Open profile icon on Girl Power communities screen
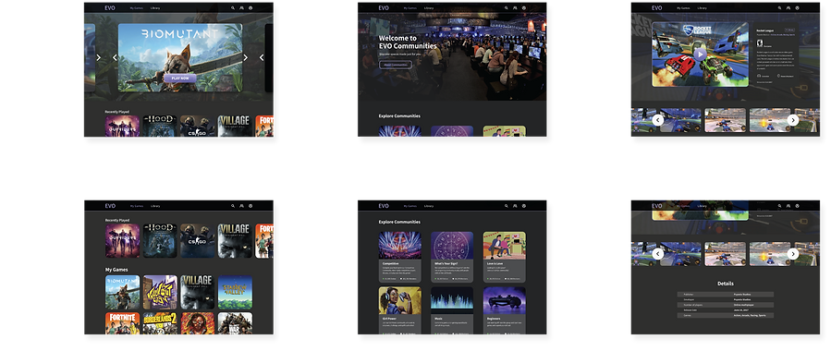This screenshot has width=831, height=351. tap(524, 206)
